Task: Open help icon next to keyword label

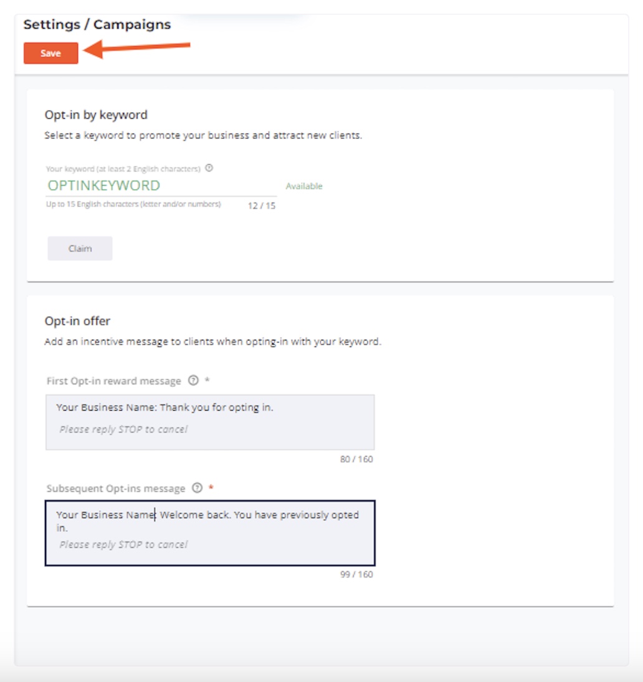Action: point(209,168)
